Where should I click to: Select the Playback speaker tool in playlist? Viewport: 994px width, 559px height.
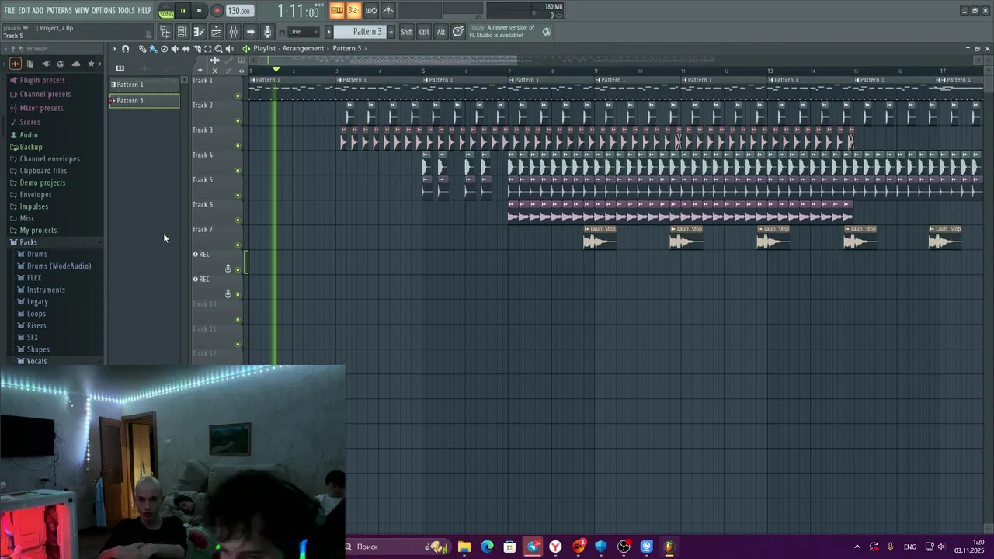click(229, 48)
